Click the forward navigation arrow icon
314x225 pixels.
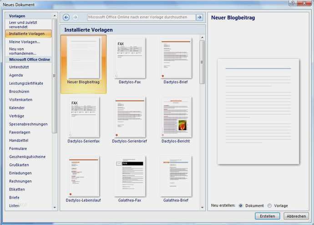[75, 17]
